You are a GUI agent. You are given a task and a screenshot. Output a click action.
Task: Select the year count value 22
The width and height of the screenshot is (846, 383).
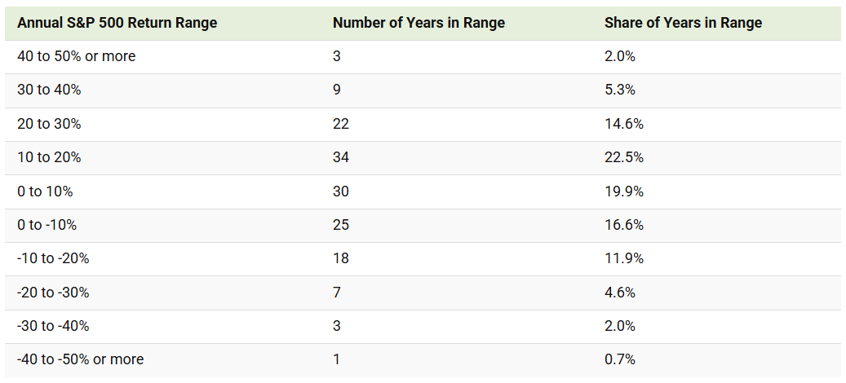(x=341, y=124)
